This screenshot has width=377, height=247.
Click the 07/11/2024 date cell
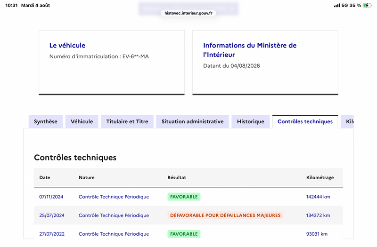[51, 197]
